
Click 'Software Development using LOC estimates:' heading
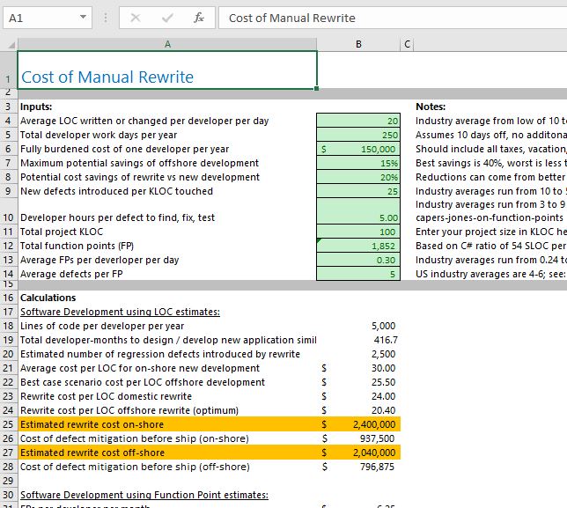coord(120,312)
